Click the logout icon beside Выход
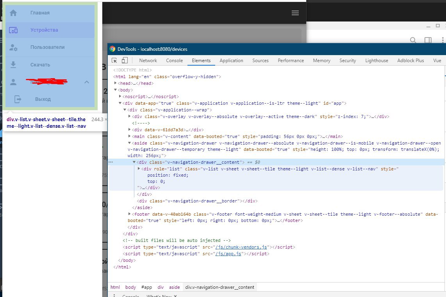The height and width of the screenshot is (297, 446). (18, 99)
